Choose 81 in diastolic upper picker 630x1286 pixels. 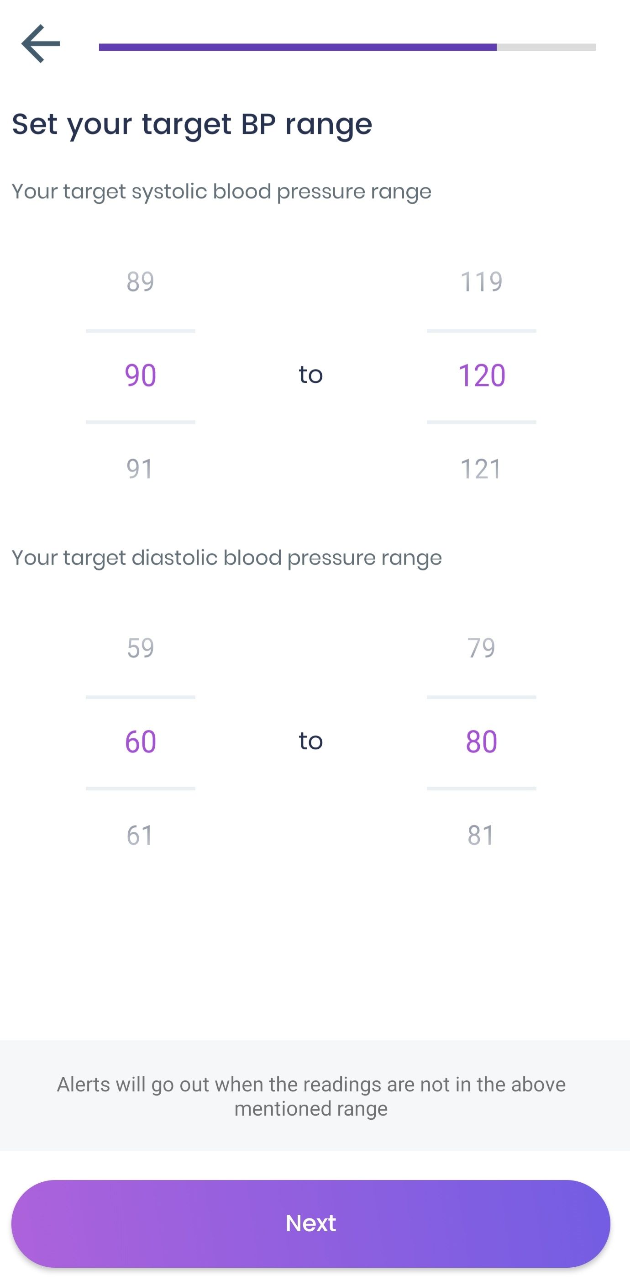[481, 835]
